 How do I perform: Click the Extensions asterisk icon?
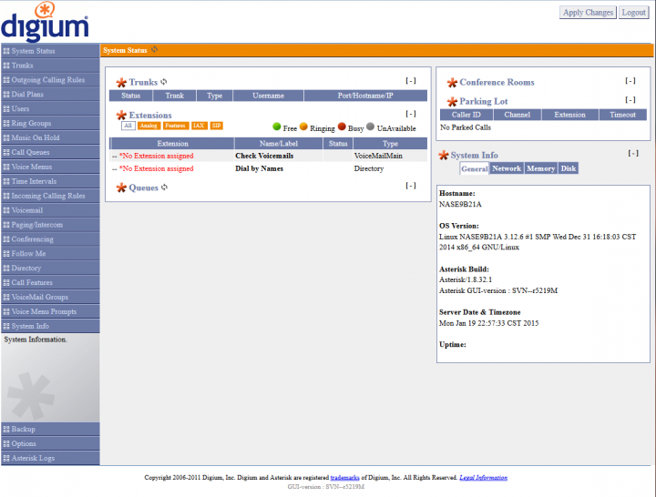[x=121, y=115]
